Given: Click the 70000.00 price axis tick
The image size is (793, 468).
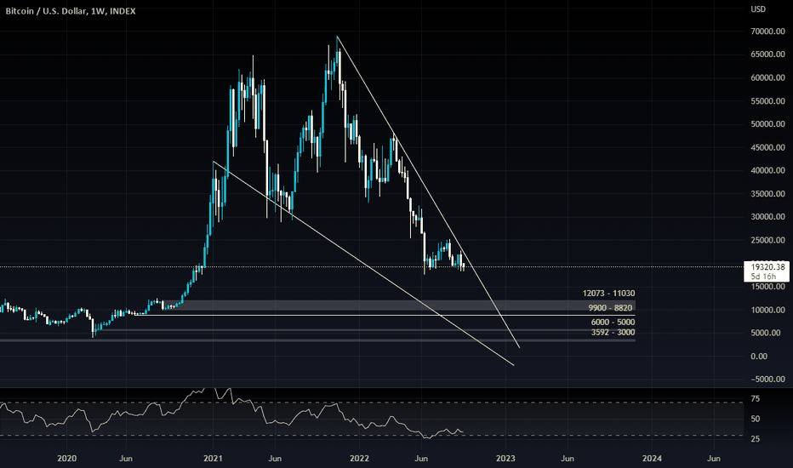Looking at the screenshot, I should click(767, 31).
